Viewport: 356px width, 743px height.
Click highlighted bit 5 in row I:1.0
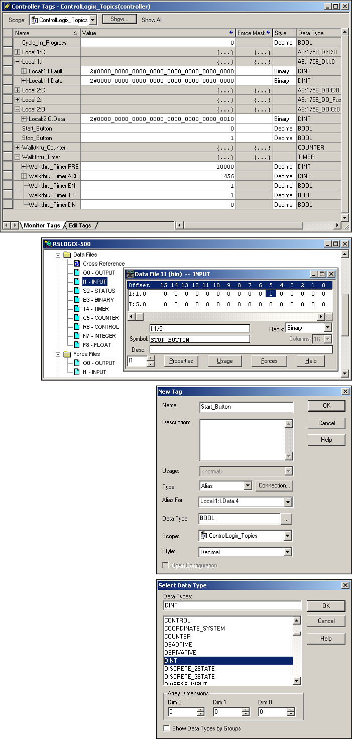pyautogui.click(x=271, y=294)
